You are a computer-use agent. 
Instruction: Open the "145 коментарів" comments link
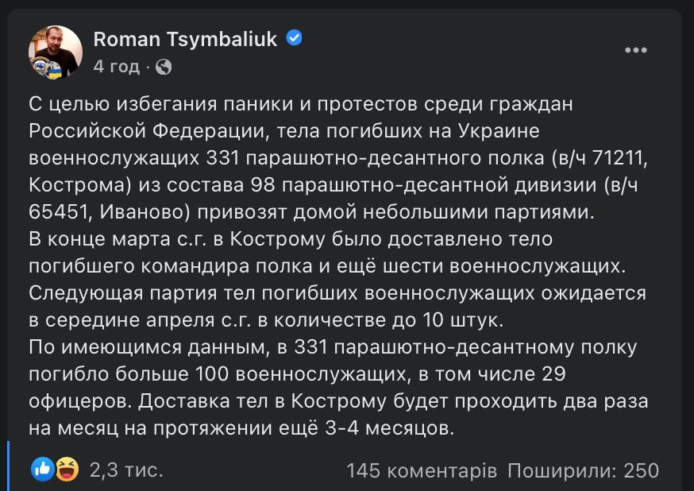click(x=422, y=470)
